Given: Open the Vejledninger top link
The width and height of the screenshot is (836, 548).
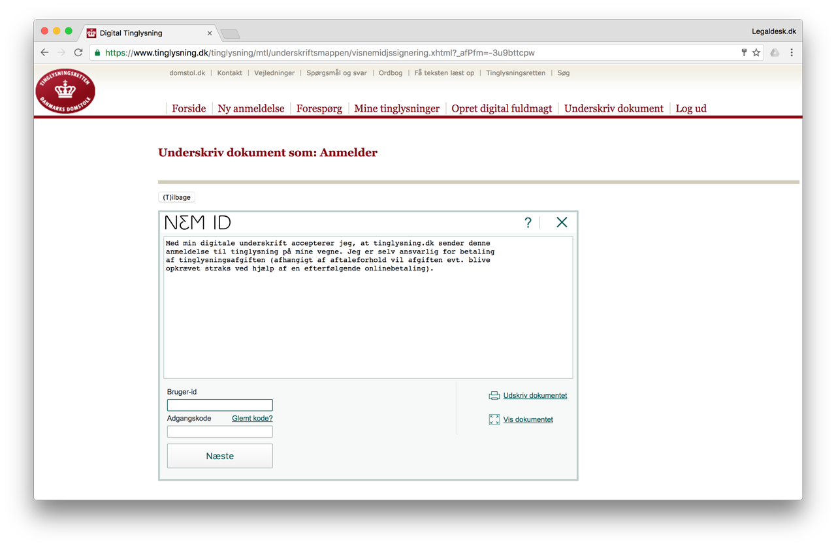Looking at the screenshot, I should click(274, 73).
